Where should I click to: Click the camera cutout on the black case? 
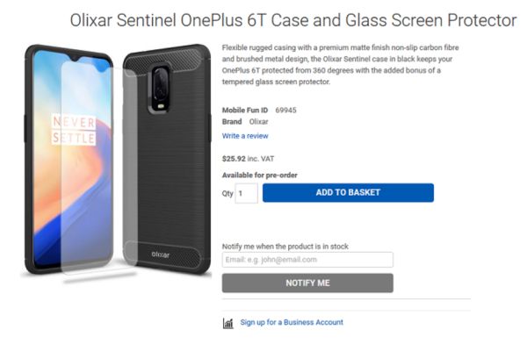point(160,89)
